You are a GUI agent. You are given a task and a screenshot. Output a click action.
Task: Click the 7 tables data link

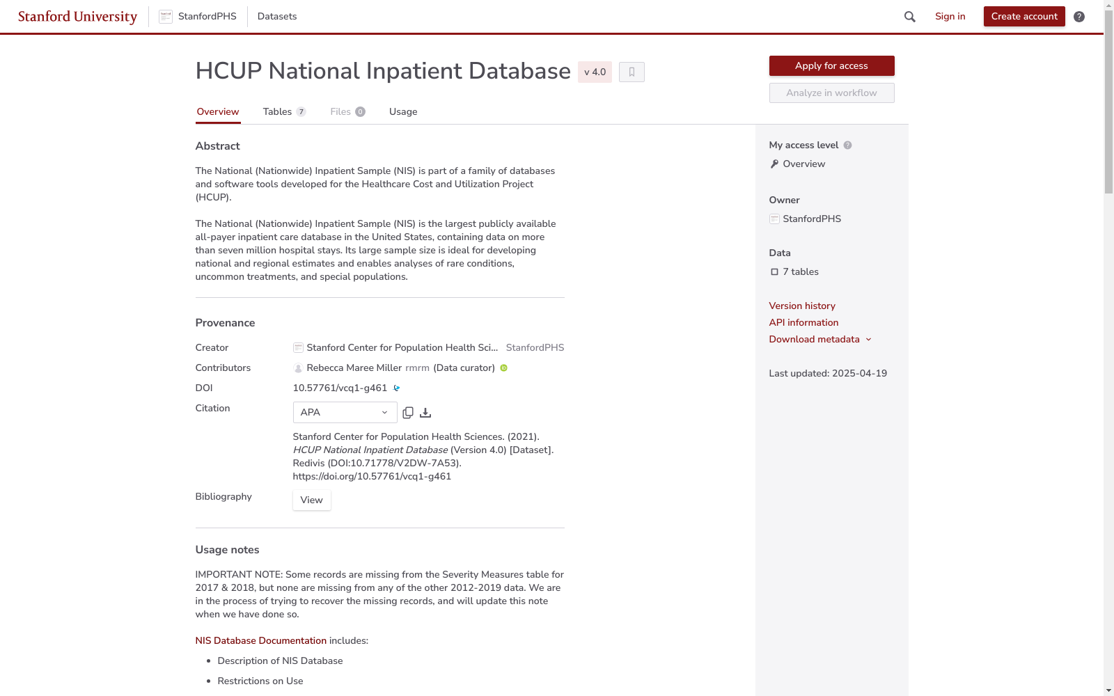coord(801,272)
